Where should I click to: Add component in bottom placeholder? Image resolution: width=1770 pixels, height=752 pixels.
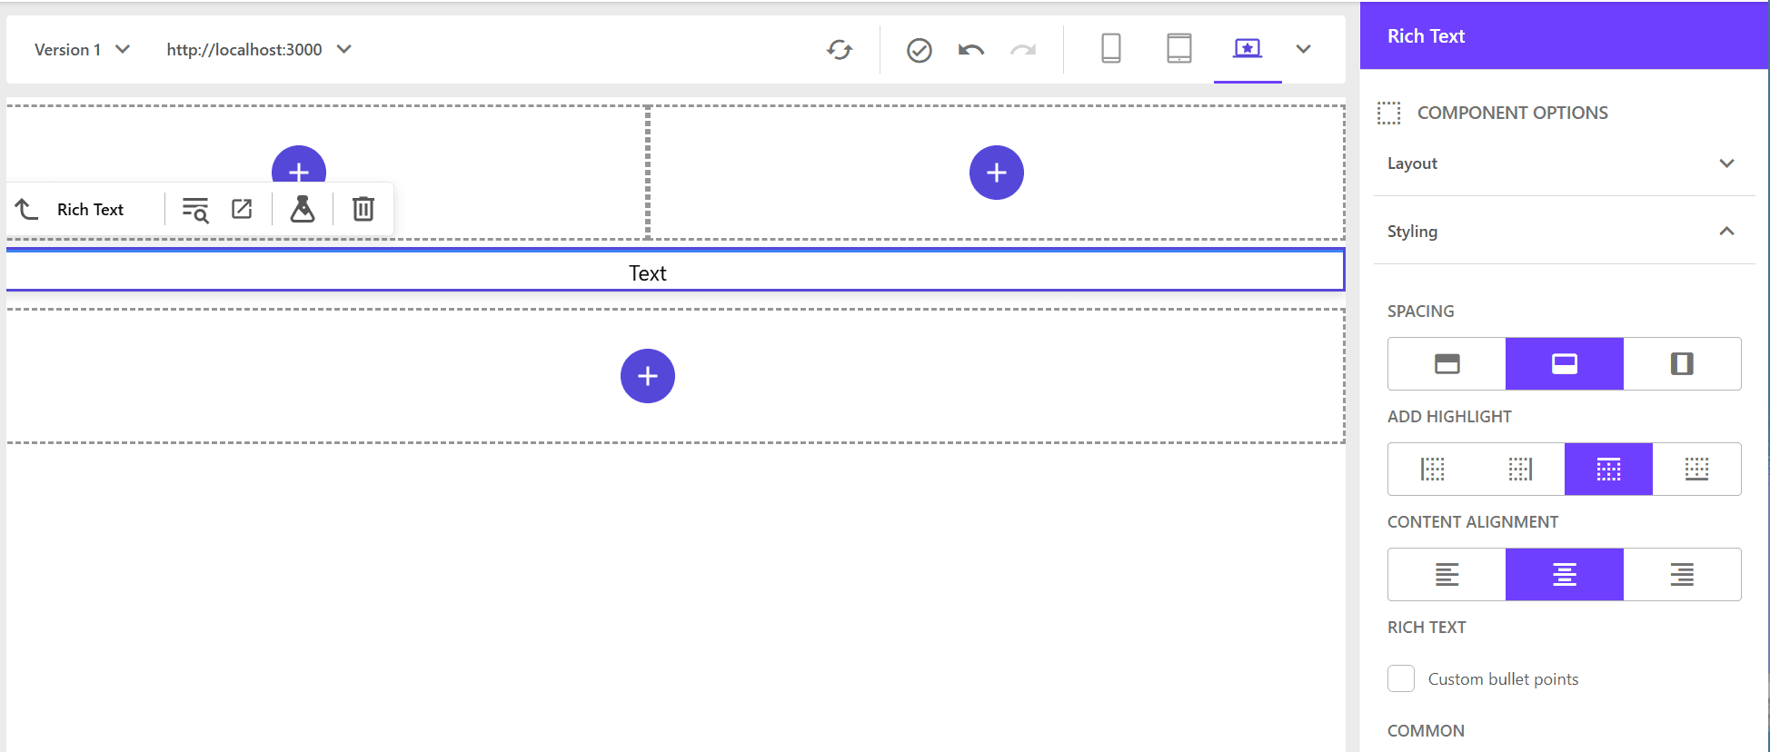647,376
